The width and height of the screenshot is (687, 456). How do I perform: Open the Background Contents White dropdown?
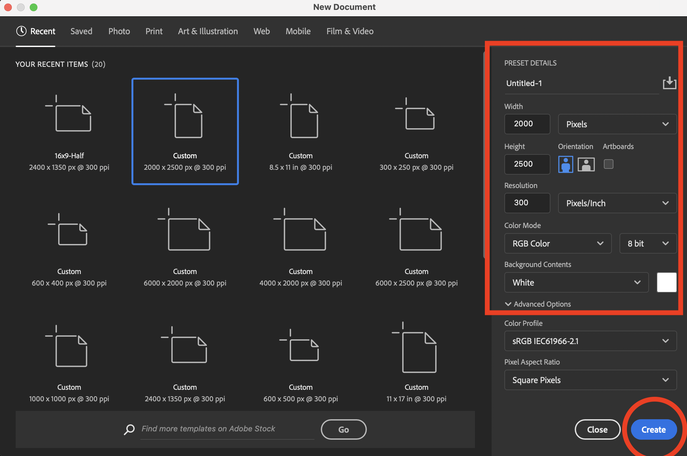(576, 282)
